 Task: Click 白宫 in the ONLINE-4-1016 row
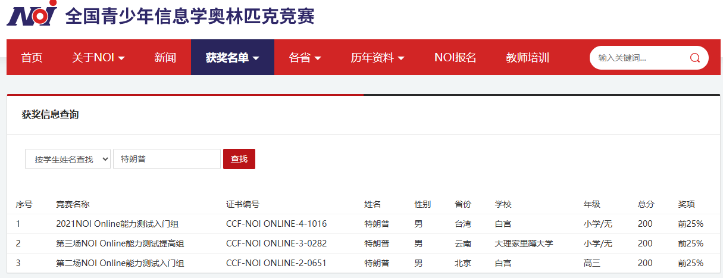503,224
